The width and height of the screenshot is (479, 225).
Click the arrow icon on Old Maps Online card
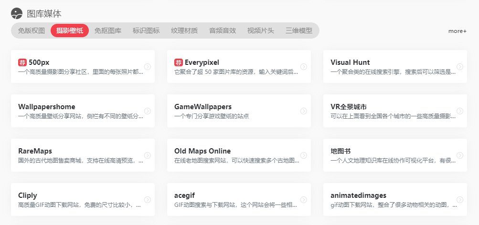[x=303, y=155]
